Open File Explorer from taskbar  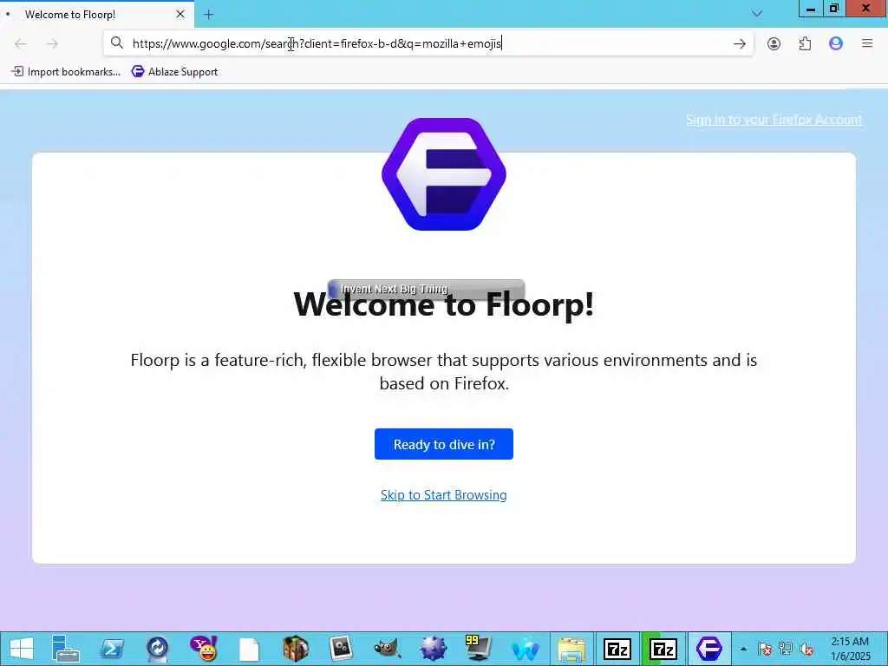[571, 649]
